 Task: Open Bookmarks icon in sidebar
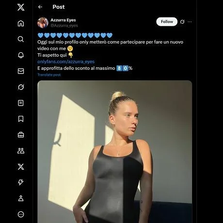coord(21,119)
